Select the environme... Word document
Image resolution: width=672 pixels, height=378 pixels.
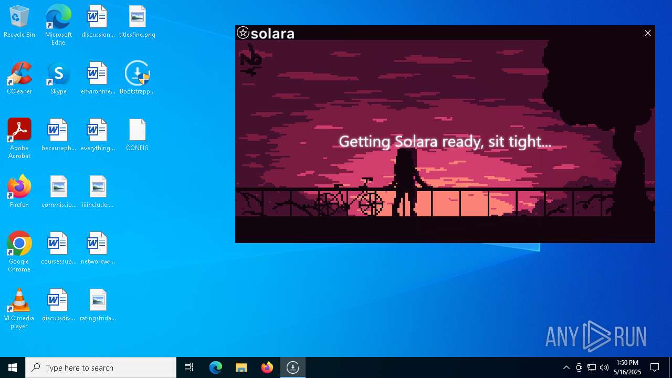98,78
